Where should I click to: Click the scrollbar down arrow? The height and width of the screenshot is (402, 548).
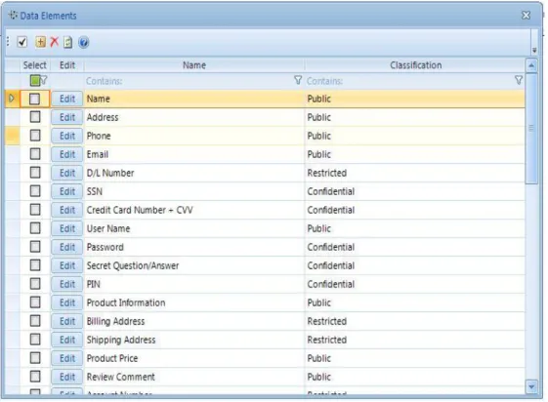coord(531,386)
